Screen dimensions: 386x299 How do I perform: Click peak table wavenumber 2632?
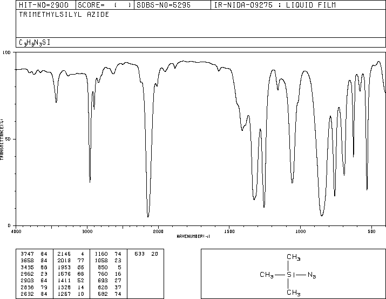(x=27, y=294)
